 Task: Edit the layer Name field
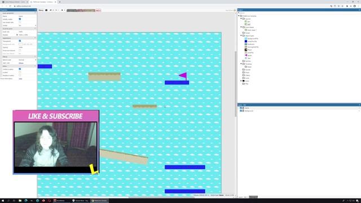27,16
